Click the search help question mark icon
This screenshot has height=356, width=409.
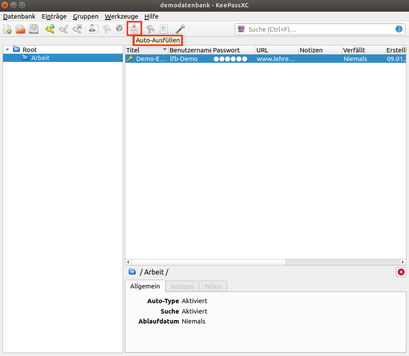pyautogui.click(x=399, y=29)
